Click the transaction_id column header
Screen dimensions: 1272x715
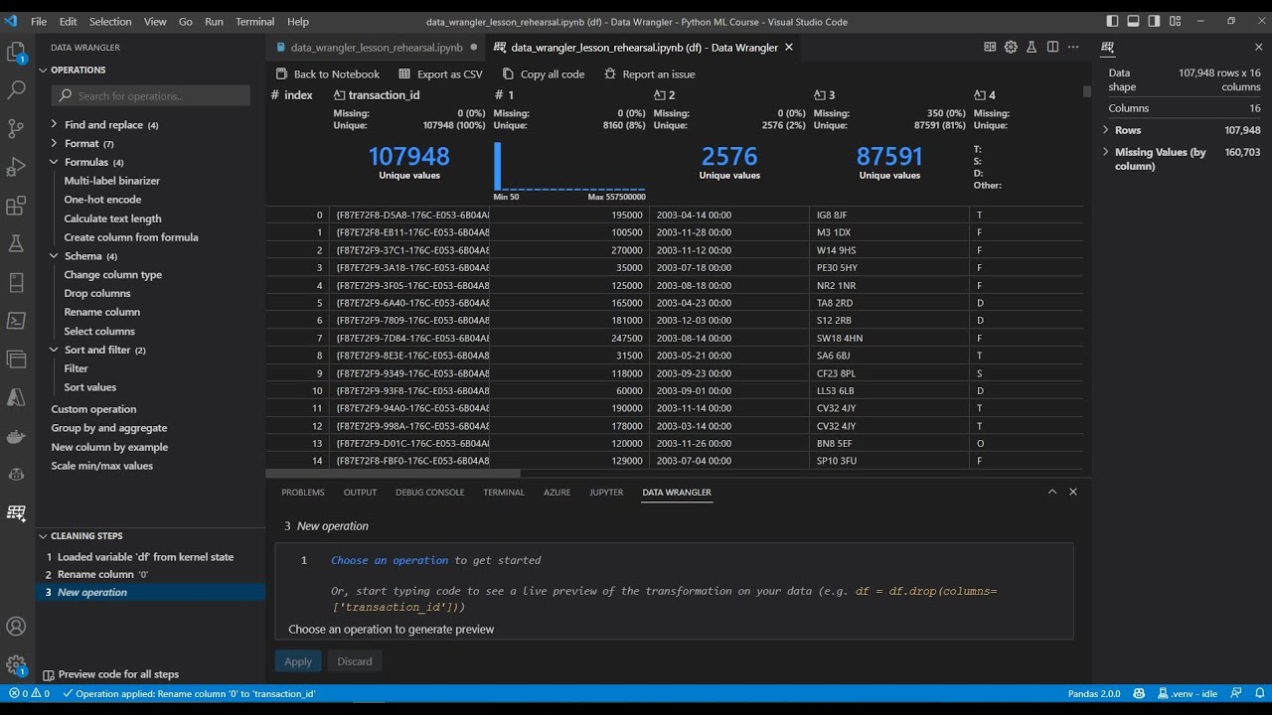384,95
